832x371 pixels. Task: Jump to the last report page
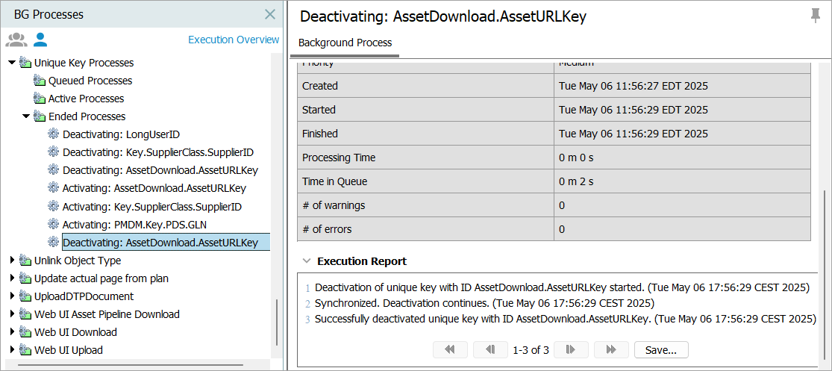coord(611,349)
